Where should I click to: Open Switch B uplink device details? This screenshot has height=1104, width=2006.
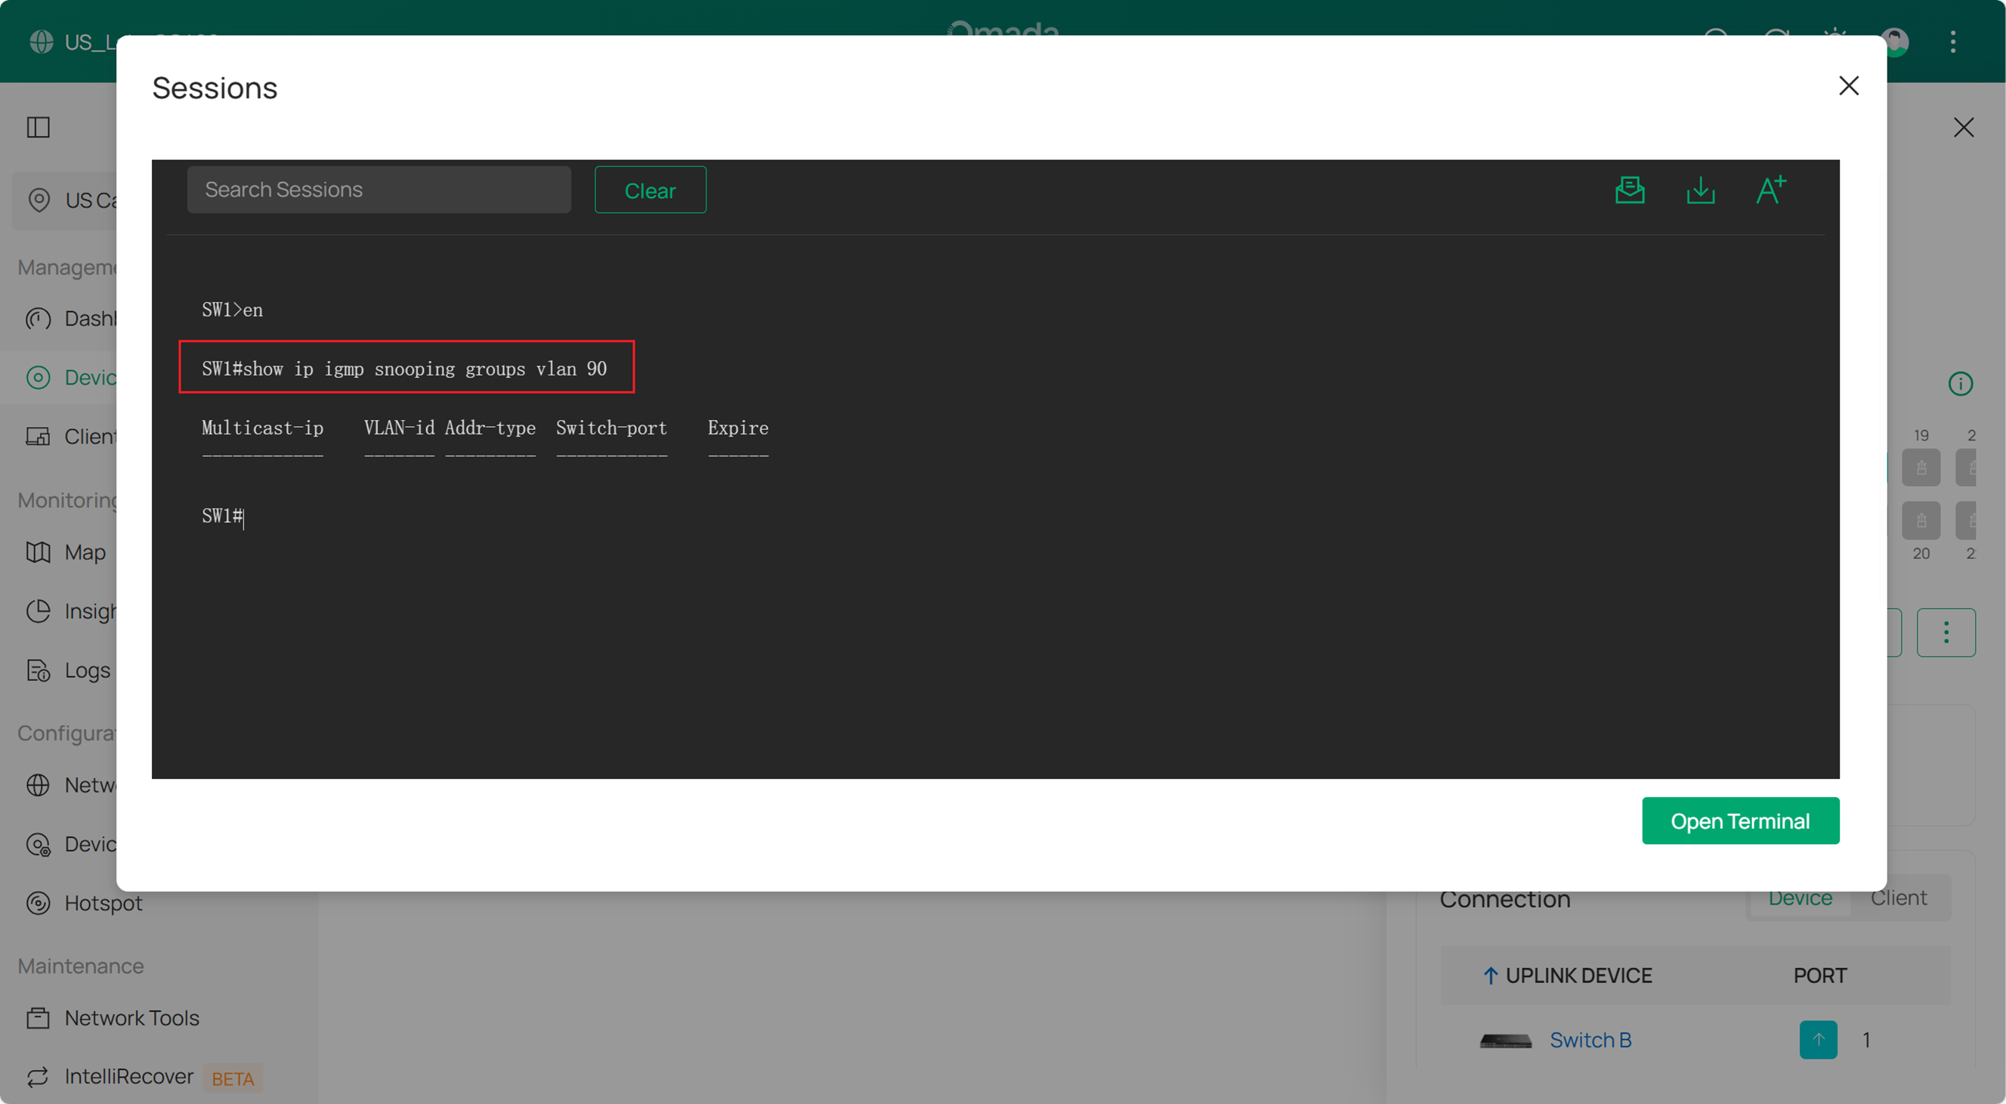pos(1590,1039)
